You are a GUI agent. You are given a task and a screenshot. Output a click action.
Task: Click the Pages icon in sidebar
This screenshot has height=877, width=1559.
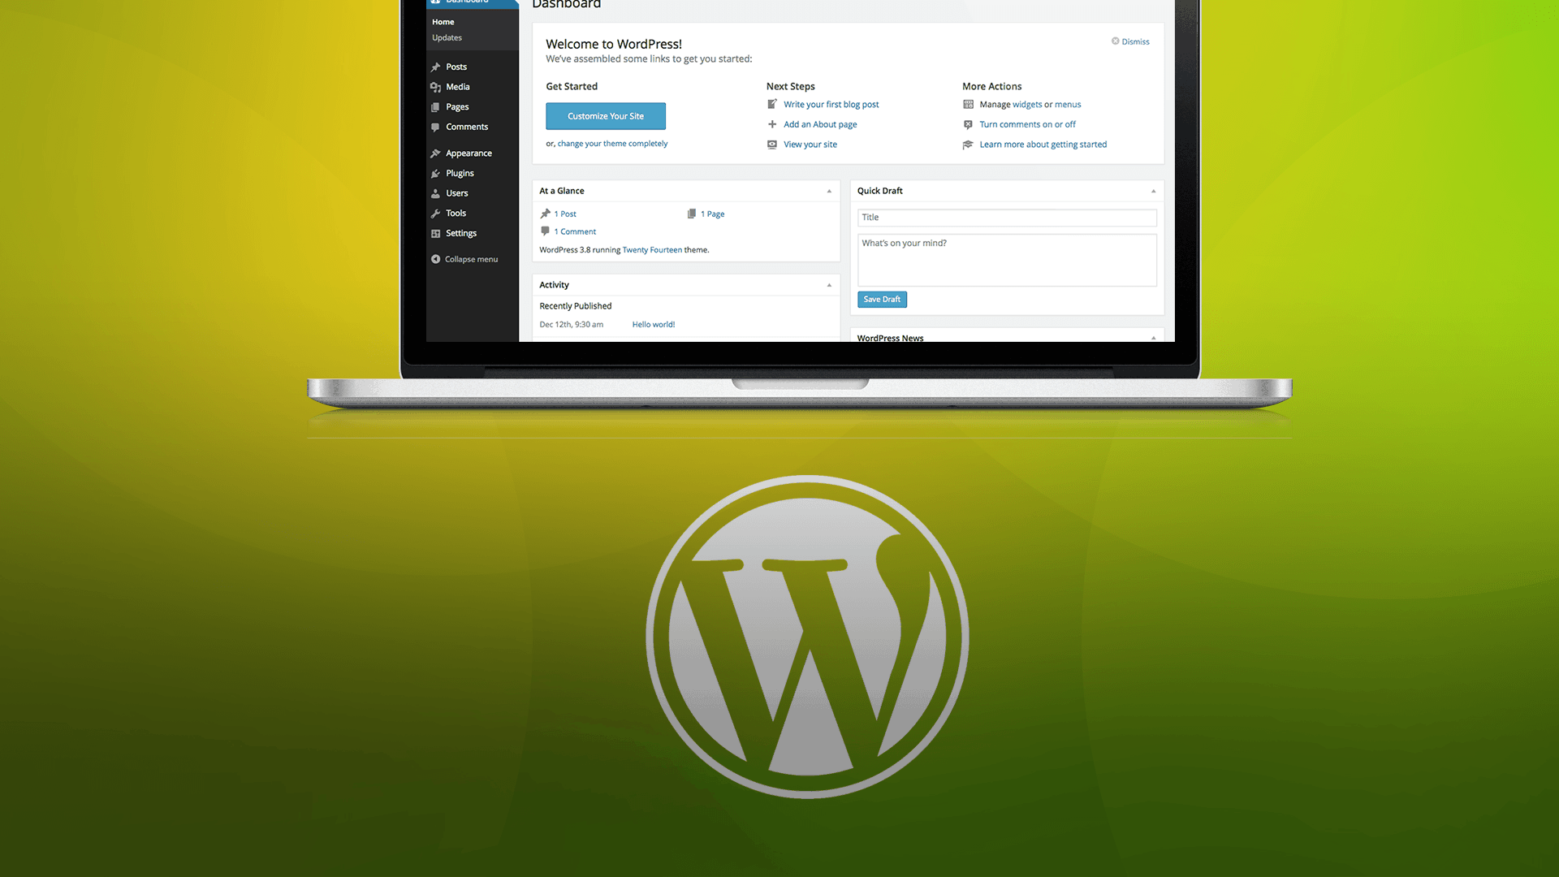click(436, 107)
